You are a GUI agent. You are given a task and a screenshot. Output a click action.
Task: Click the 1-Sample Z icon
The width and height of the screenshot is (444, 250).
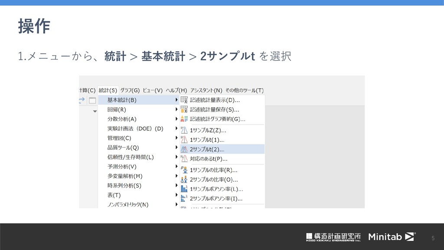coord(184,130)
